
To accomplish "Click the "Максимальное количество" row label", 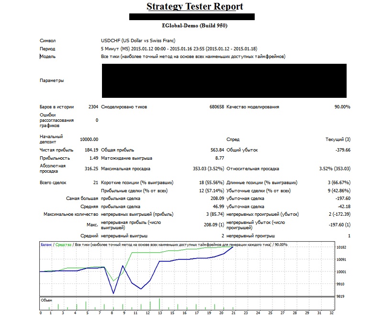I will coord(71,214).
